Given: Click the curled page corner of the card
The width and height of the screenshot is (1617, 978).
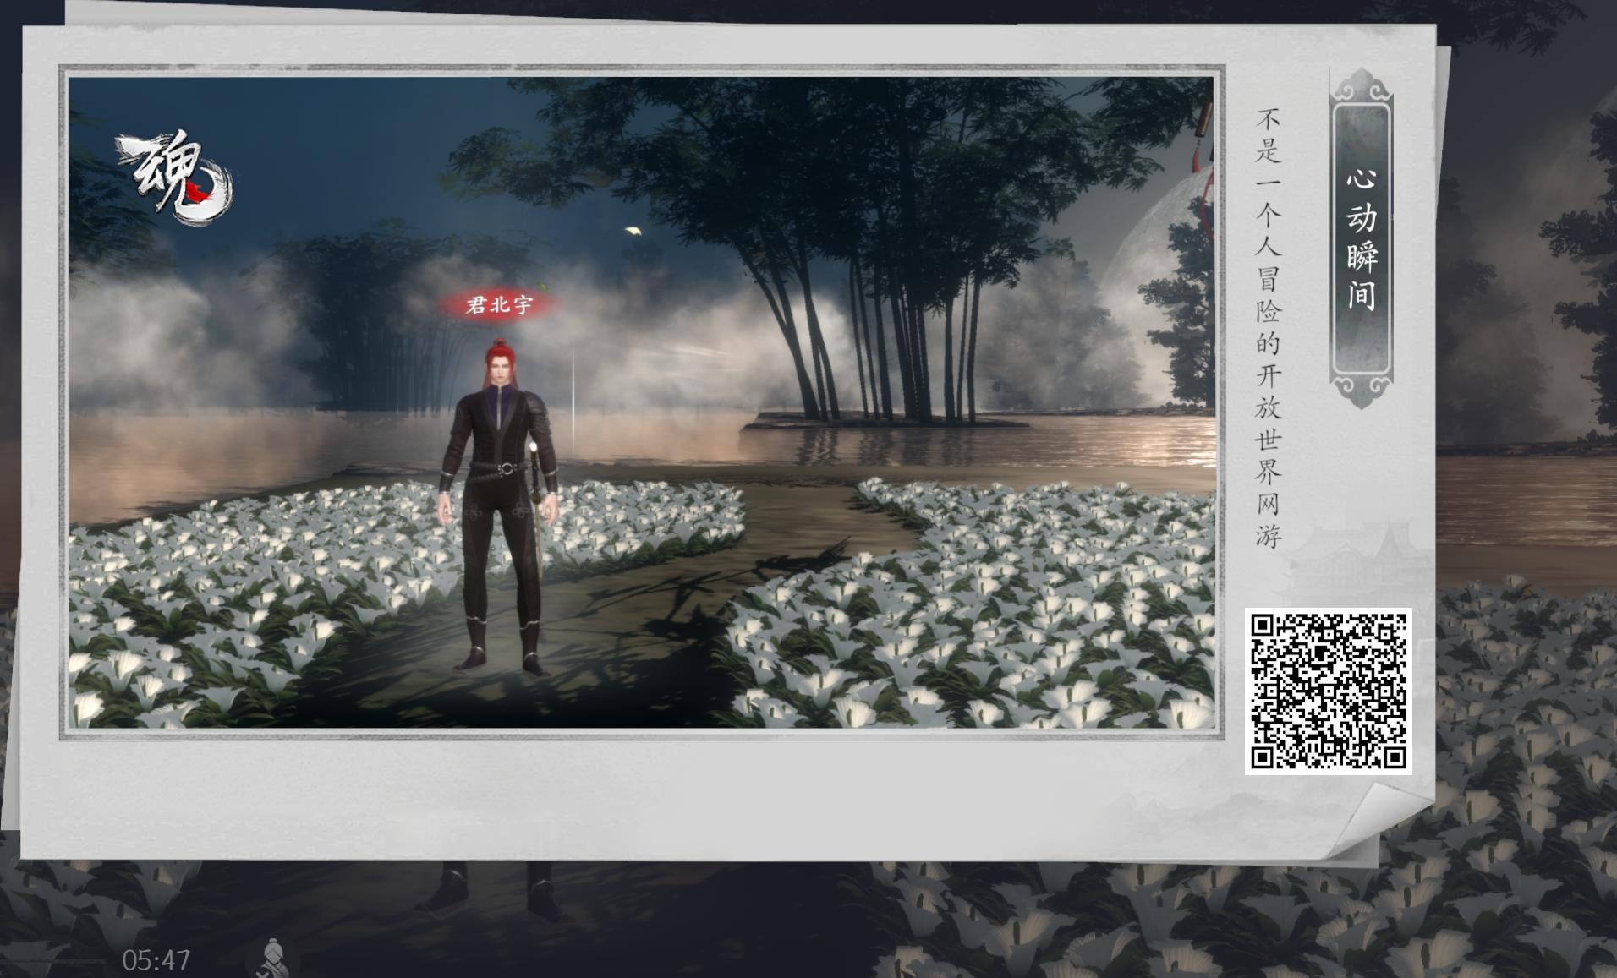Looking at the screenshot, I should pos(1377,821).
